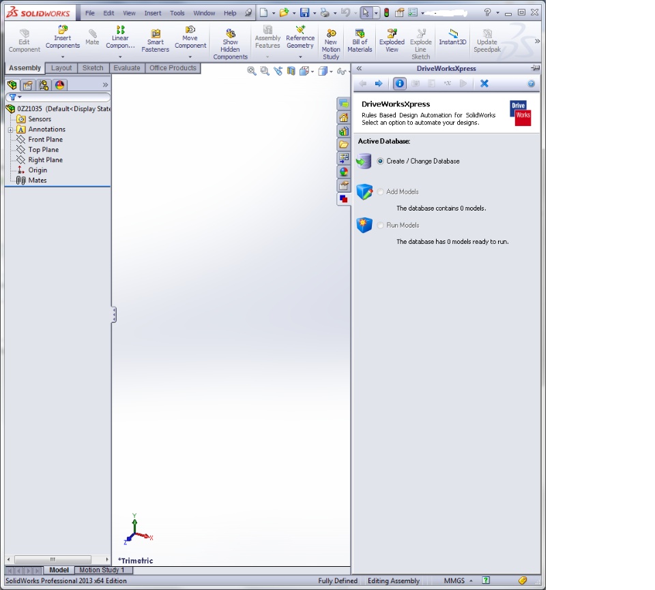Toggle Instant3D mode
Screen dimensions: 655x590
pyautogui.click(x=452, y=37)
